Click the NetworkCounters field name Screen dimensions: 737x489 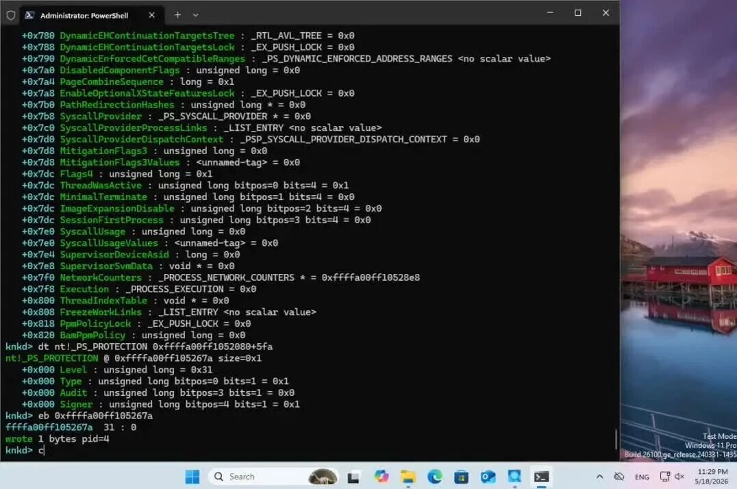click(x=101, y=277)
